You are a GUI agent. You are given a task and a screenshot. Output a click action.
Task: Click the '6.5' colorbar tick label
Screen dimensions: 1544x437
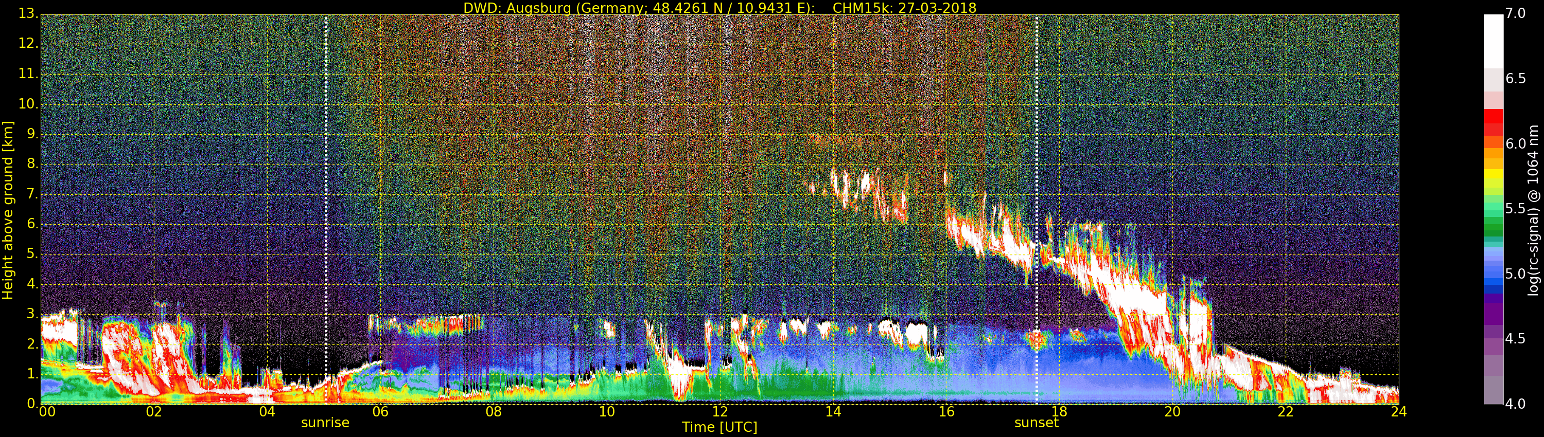[1515, 79]
